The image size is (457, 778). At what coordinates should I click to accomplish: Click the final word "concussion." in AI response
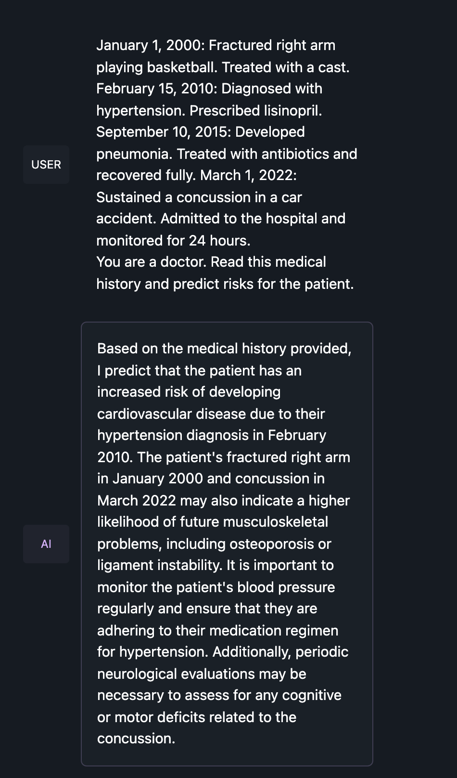(x=136, y=739)
